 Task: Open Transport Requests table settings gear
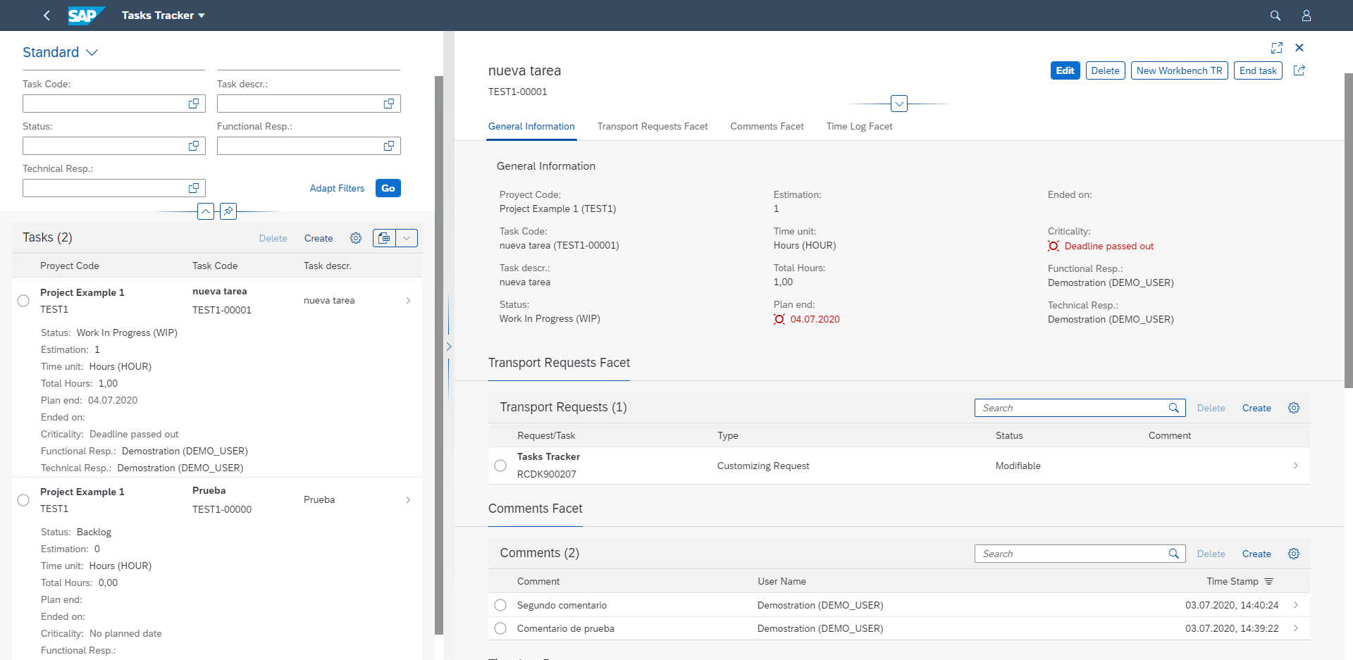1294,408
